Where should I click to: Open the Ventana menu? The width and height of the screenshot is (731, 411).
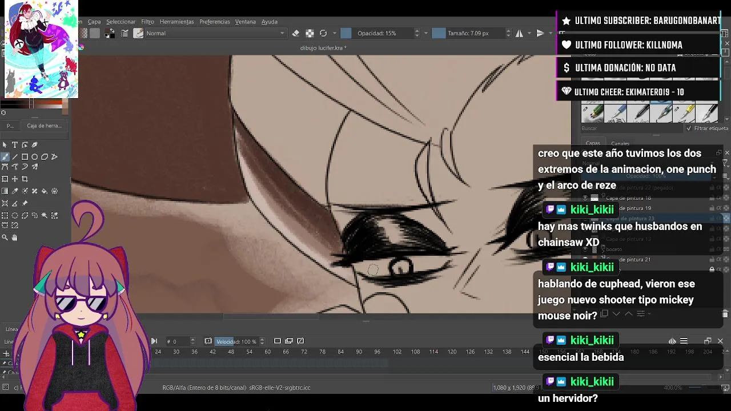tap(246, 22)
